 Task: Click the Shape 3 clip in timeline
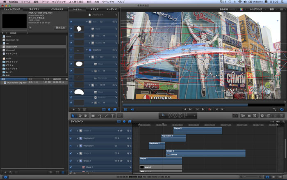pos(198,130)
